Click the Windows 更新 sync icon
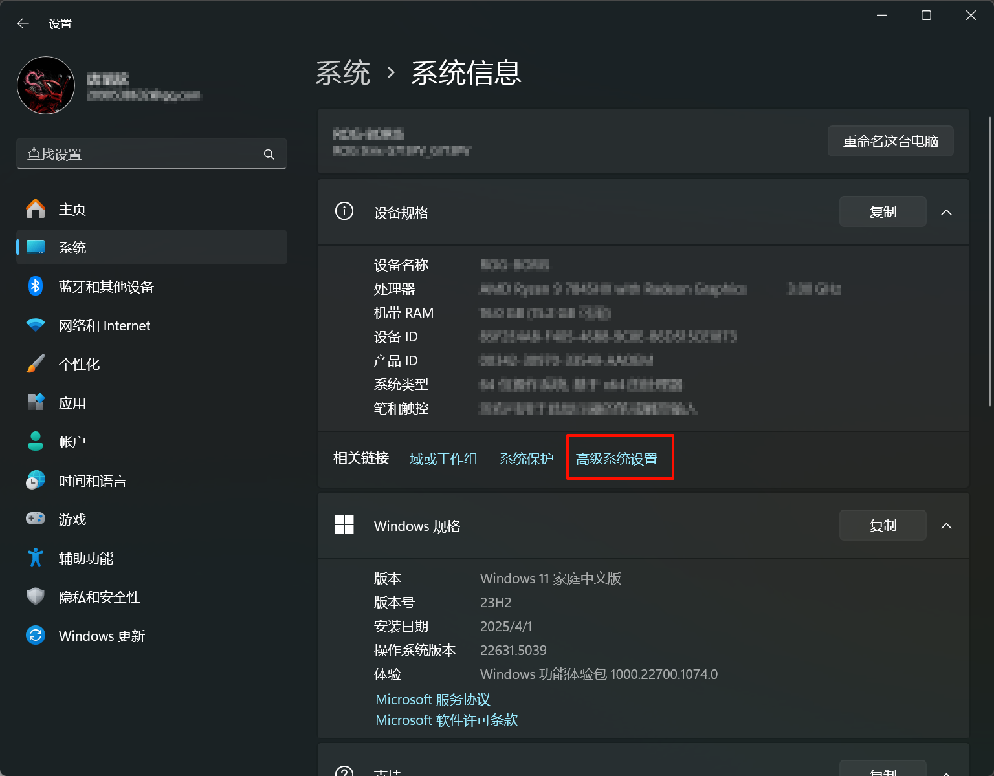 tap(36, 635)
